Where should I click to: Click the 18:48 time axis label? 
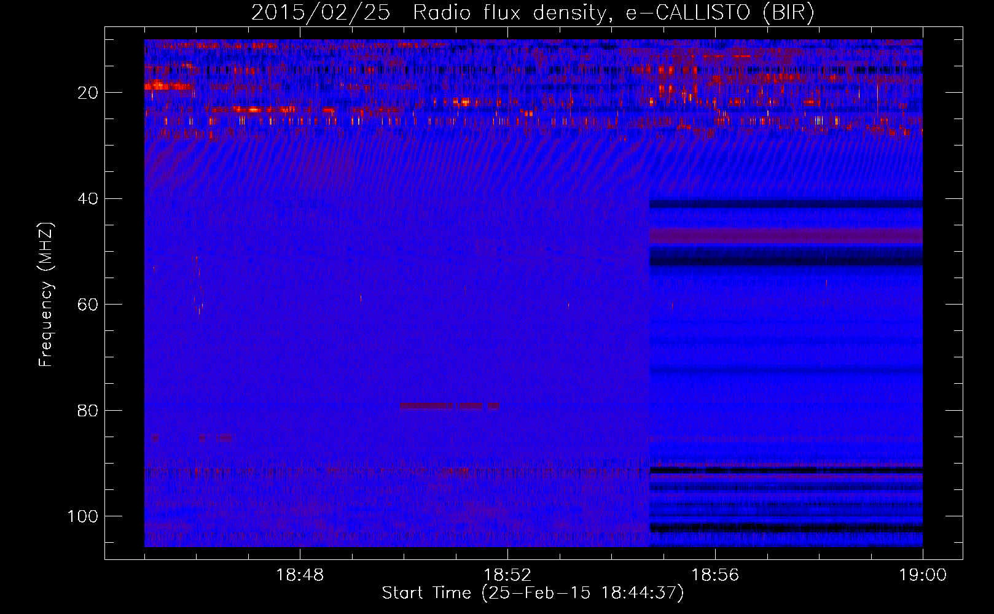click(x=300, y=575)
